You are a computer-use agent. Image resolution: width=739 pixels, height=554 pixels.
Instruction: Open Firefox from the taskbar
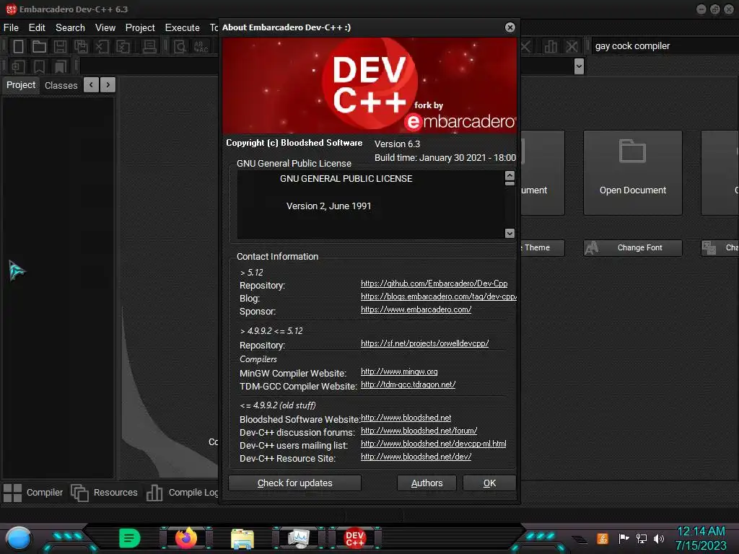(185, 538)
